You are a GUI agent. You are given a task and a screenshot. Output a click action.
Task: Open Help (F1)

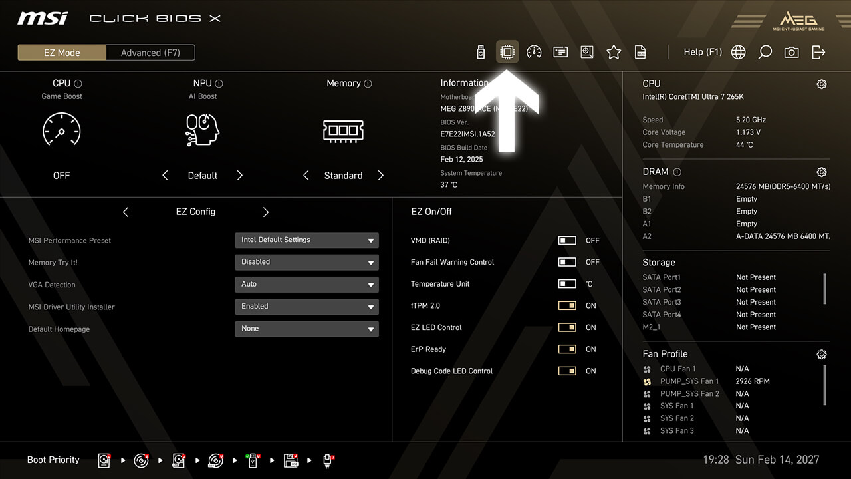tap(703, 52)
